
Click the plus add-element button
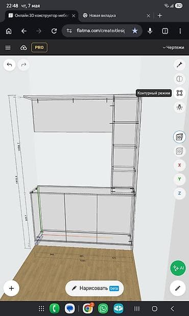11,288
